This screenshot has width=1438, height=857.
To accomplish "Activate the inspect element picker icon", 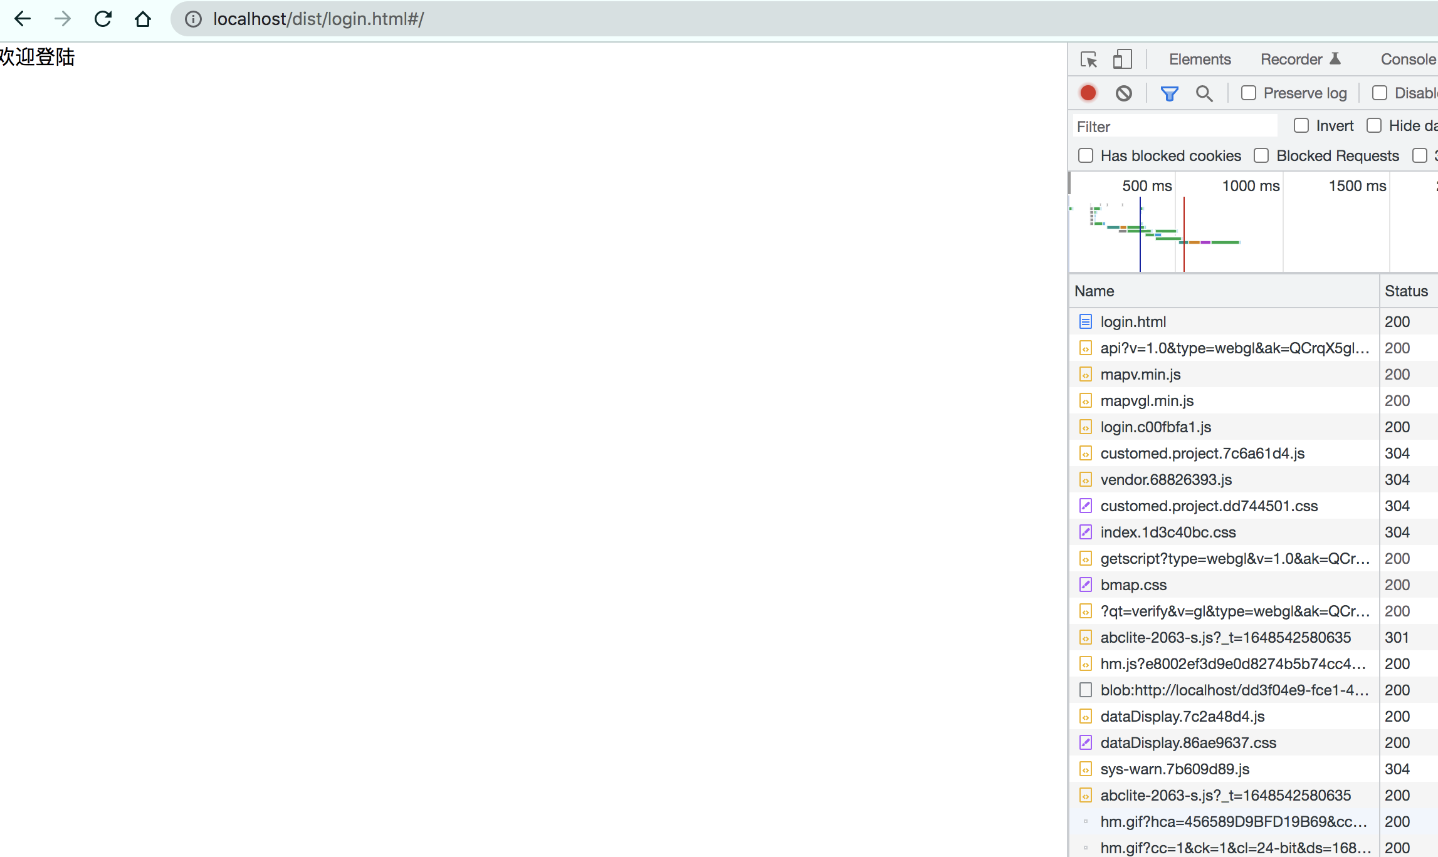I will (x=1089, y=60).
